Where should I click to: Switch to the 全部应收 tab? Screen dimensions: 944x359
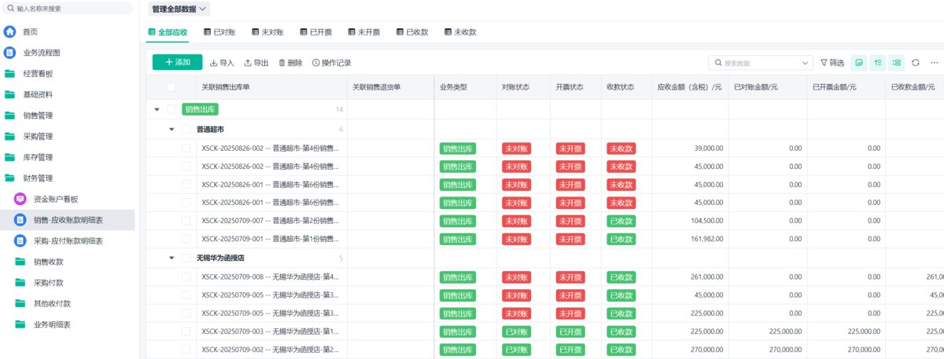[168, 32]
